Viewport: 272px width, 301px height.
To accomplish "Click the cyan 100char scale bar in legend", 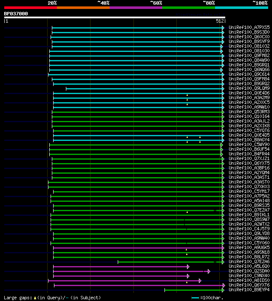I will pyautogui.click(x=195, y=298).
